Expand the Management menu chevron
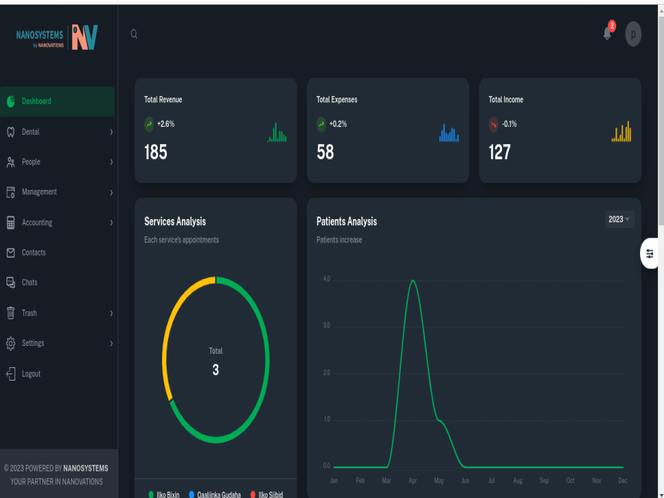 click(112, 193)
